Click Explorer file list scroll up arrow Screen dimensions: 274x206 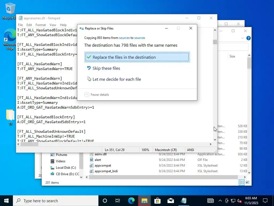249,55
